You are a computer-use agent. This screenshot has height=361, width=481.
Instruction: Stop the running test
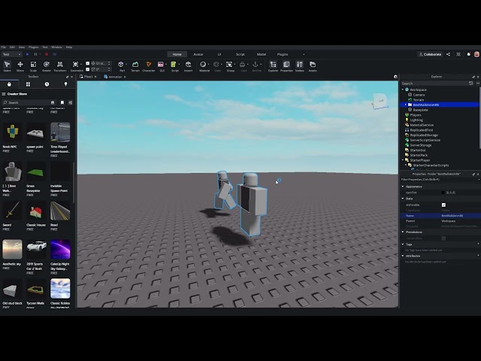tap(47, 54)
